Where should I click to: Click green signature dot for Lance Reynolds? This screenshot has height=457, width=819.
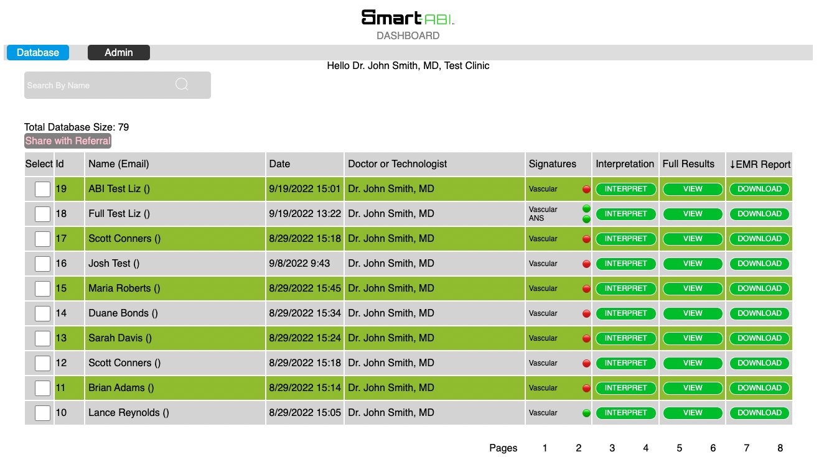tap(586, 413)
